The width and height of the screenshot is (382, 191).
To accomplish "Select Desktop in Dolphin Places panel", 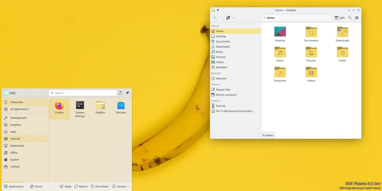I will (235, 36).
